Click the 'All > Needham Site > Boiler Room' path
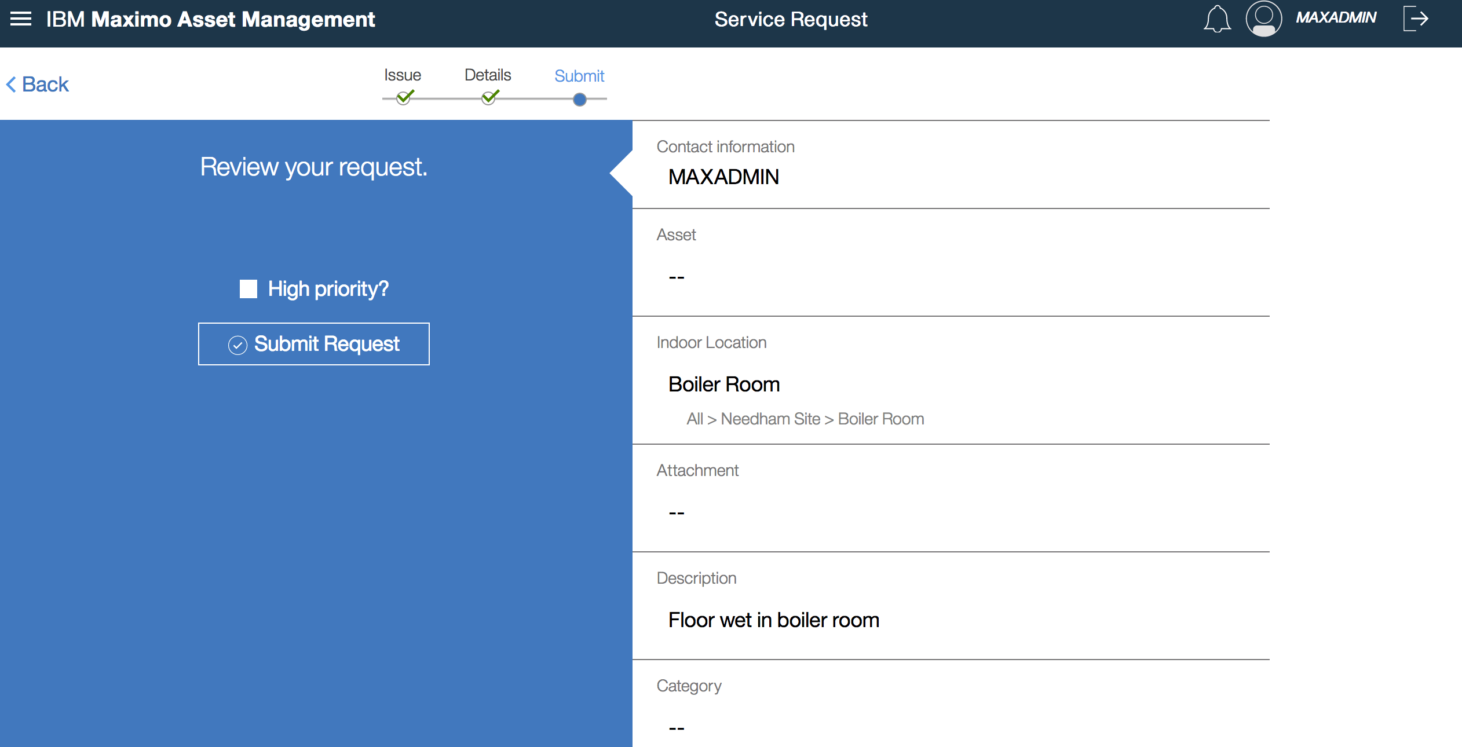Screen dimensions: 1462x747 click(x=805, y=419)
